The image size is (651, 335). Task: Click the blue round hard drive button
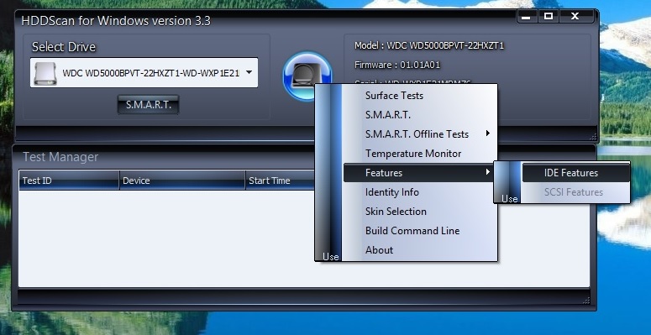point(307,76)
